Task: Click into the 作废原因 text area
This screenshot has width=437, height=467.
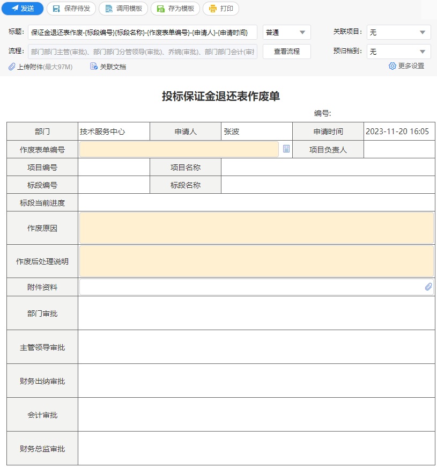Action: pos(256,228)
